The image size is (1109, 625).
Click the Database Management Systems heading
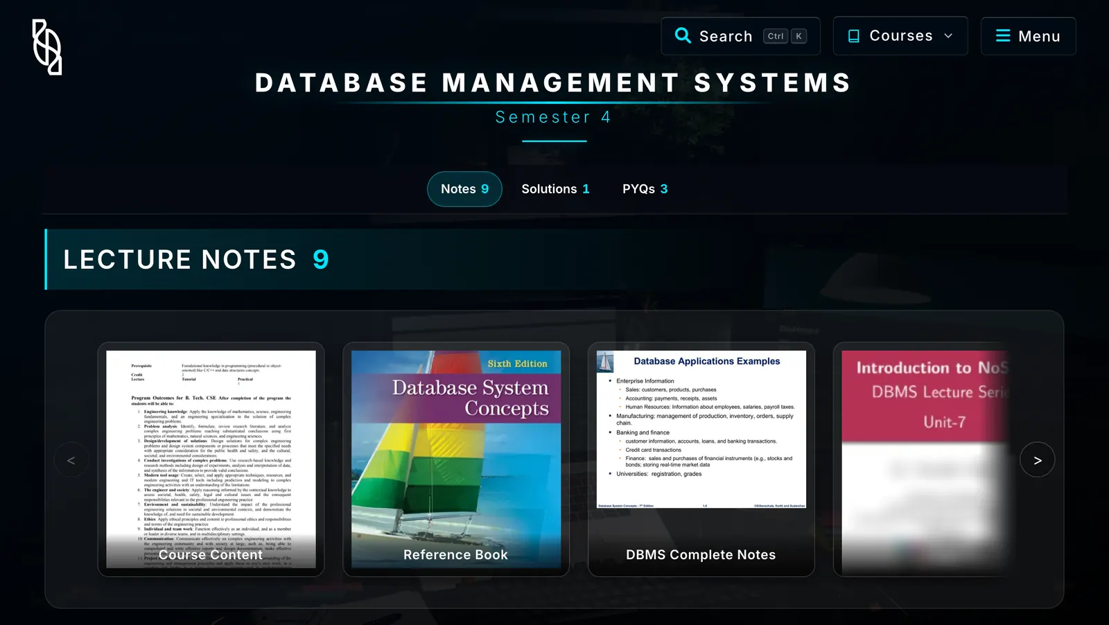553,83
